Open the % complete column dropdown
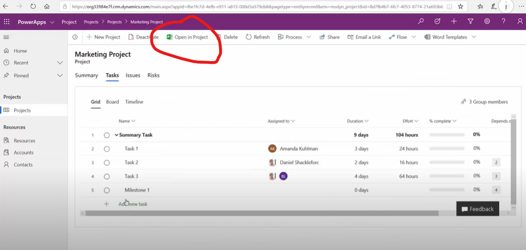526x250 pixels. 454,121
